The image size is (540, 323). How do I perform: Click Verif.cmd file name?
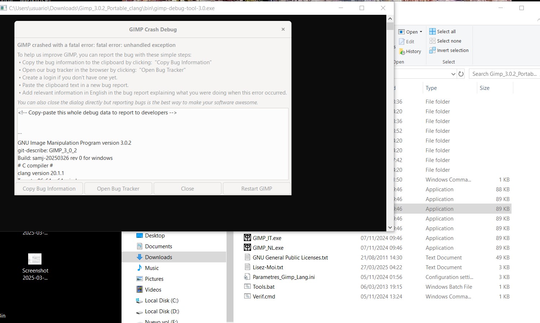(x=264, y=296)
